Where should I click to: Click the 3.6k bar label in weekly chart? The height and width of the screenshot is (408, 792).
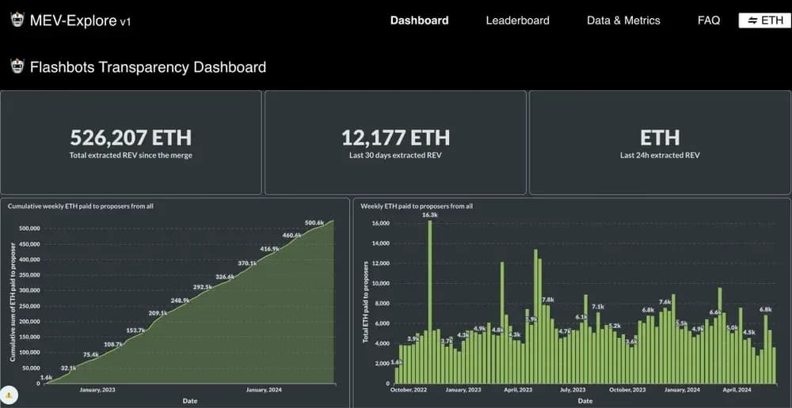pos(631,342)
